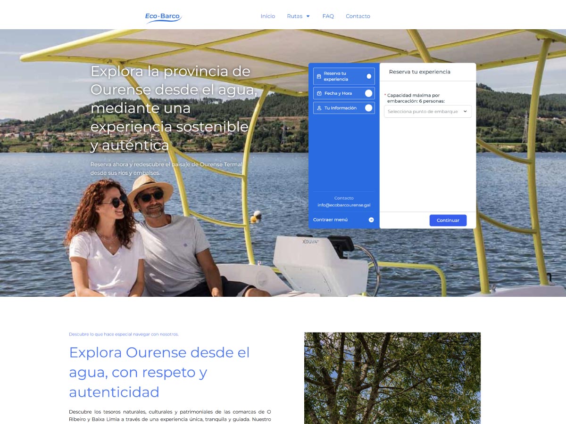566x424 pixels.
Task: Click the person icon beside Tu Información
Action: point(319,108)
